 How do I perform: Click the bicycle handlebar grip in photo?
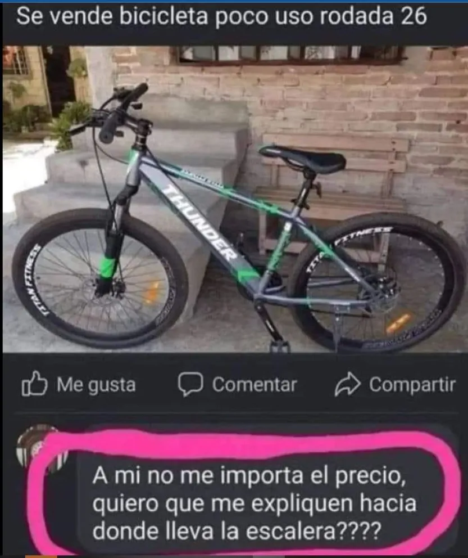[109, 128]
